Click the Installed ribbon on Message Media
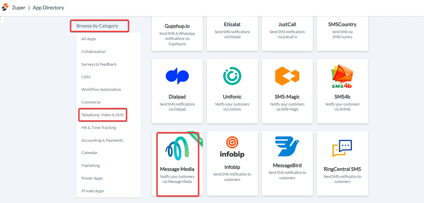 point(197,138)
